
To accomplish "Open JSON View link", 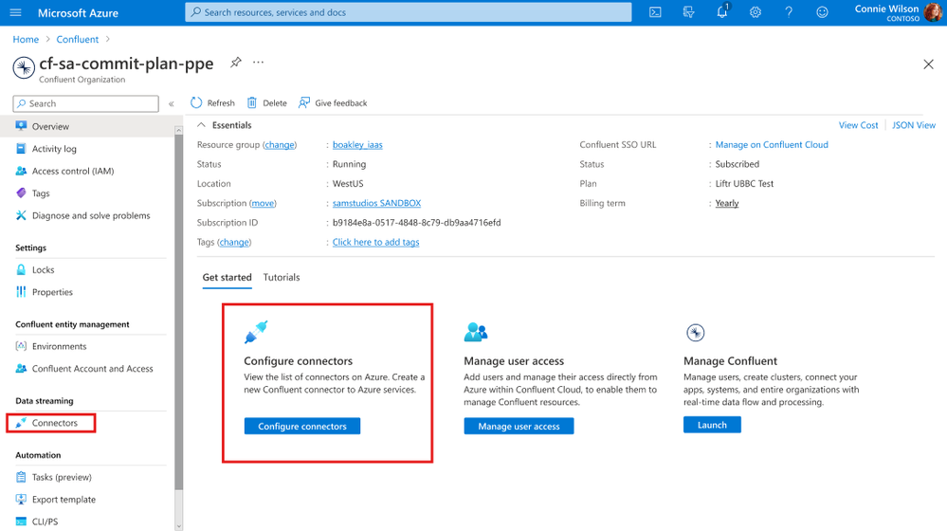I will pos(914,125).
